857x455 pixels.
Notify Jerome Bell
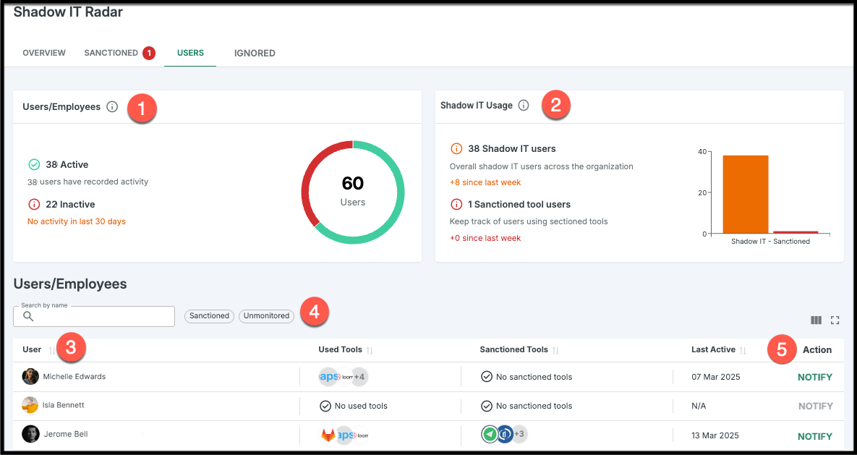(x=815, y=436)
